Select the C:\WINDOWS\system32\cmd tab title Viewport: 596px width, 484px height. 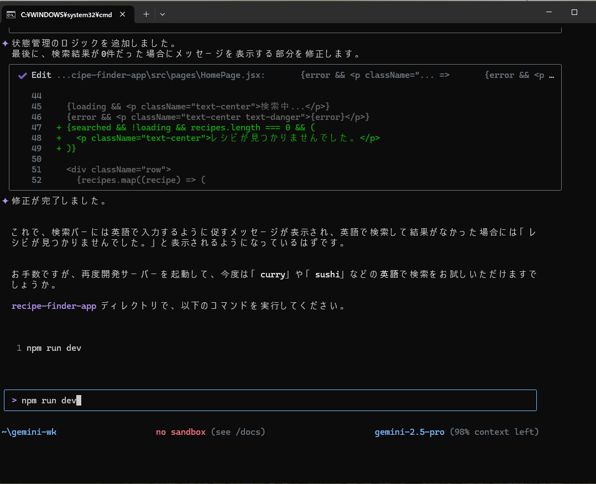pos(66,15)
